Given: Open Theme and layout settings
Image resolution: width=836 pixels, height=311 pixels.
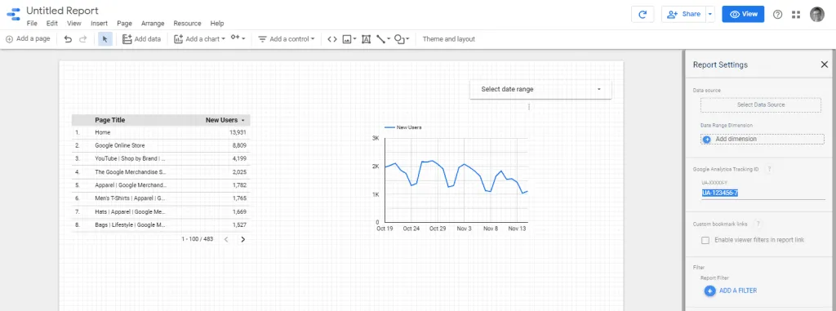Looking at the screenshot, I should (448, 39).
